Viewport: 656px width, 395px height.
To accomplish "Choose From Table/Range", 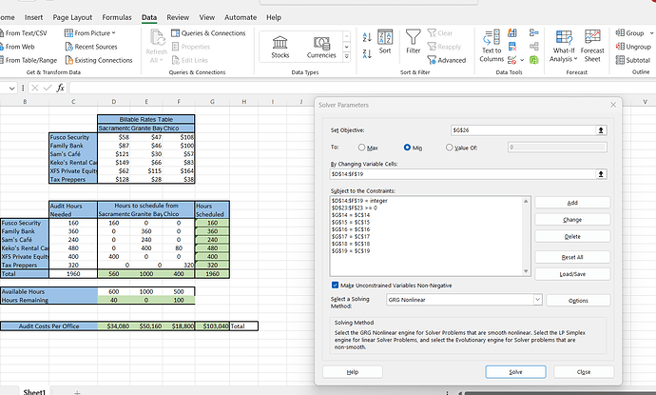I will click(x=28, y=60).
